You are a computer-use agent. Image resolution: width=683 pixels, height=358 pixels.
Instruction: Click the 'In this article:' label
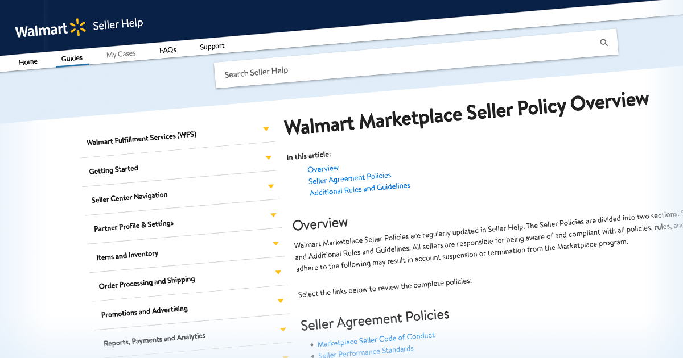(308, 156)
